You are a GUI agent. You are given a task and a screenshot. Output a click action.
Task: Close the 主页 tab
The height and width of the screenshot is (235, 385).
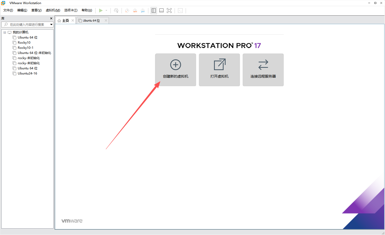[73, 21]
